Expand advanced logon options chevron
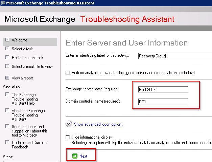212x162 pixels. (69, 124)
